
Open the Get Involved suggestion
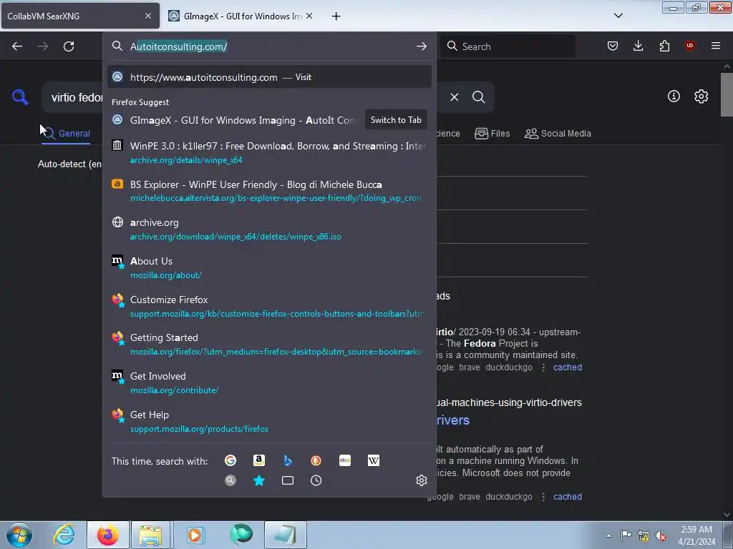coord(269,383)
